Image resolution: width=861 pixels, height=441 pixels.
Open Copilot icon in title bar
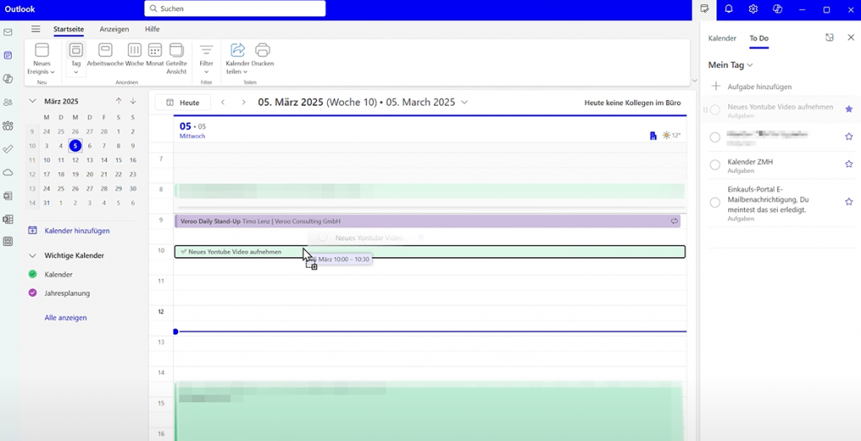tap(777, 9)
